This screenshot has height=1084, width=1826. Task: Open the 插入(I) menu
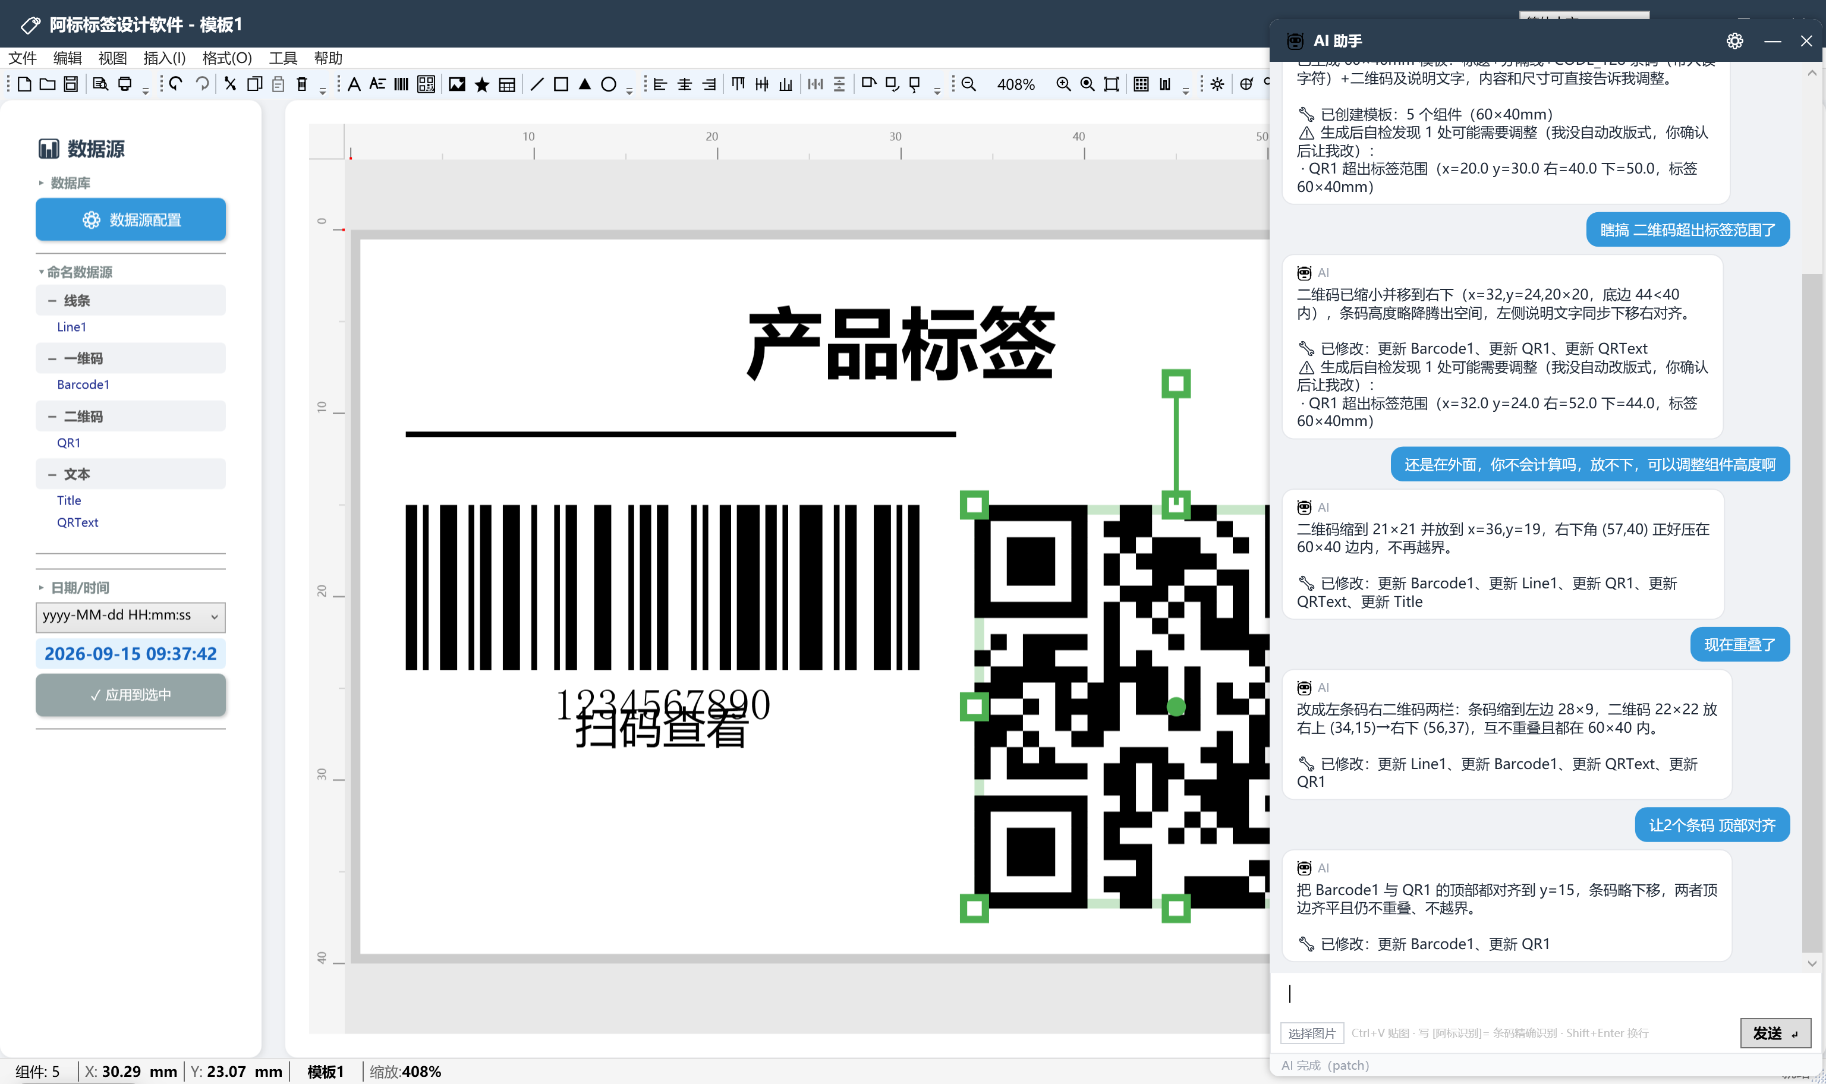tap(164, 58)
